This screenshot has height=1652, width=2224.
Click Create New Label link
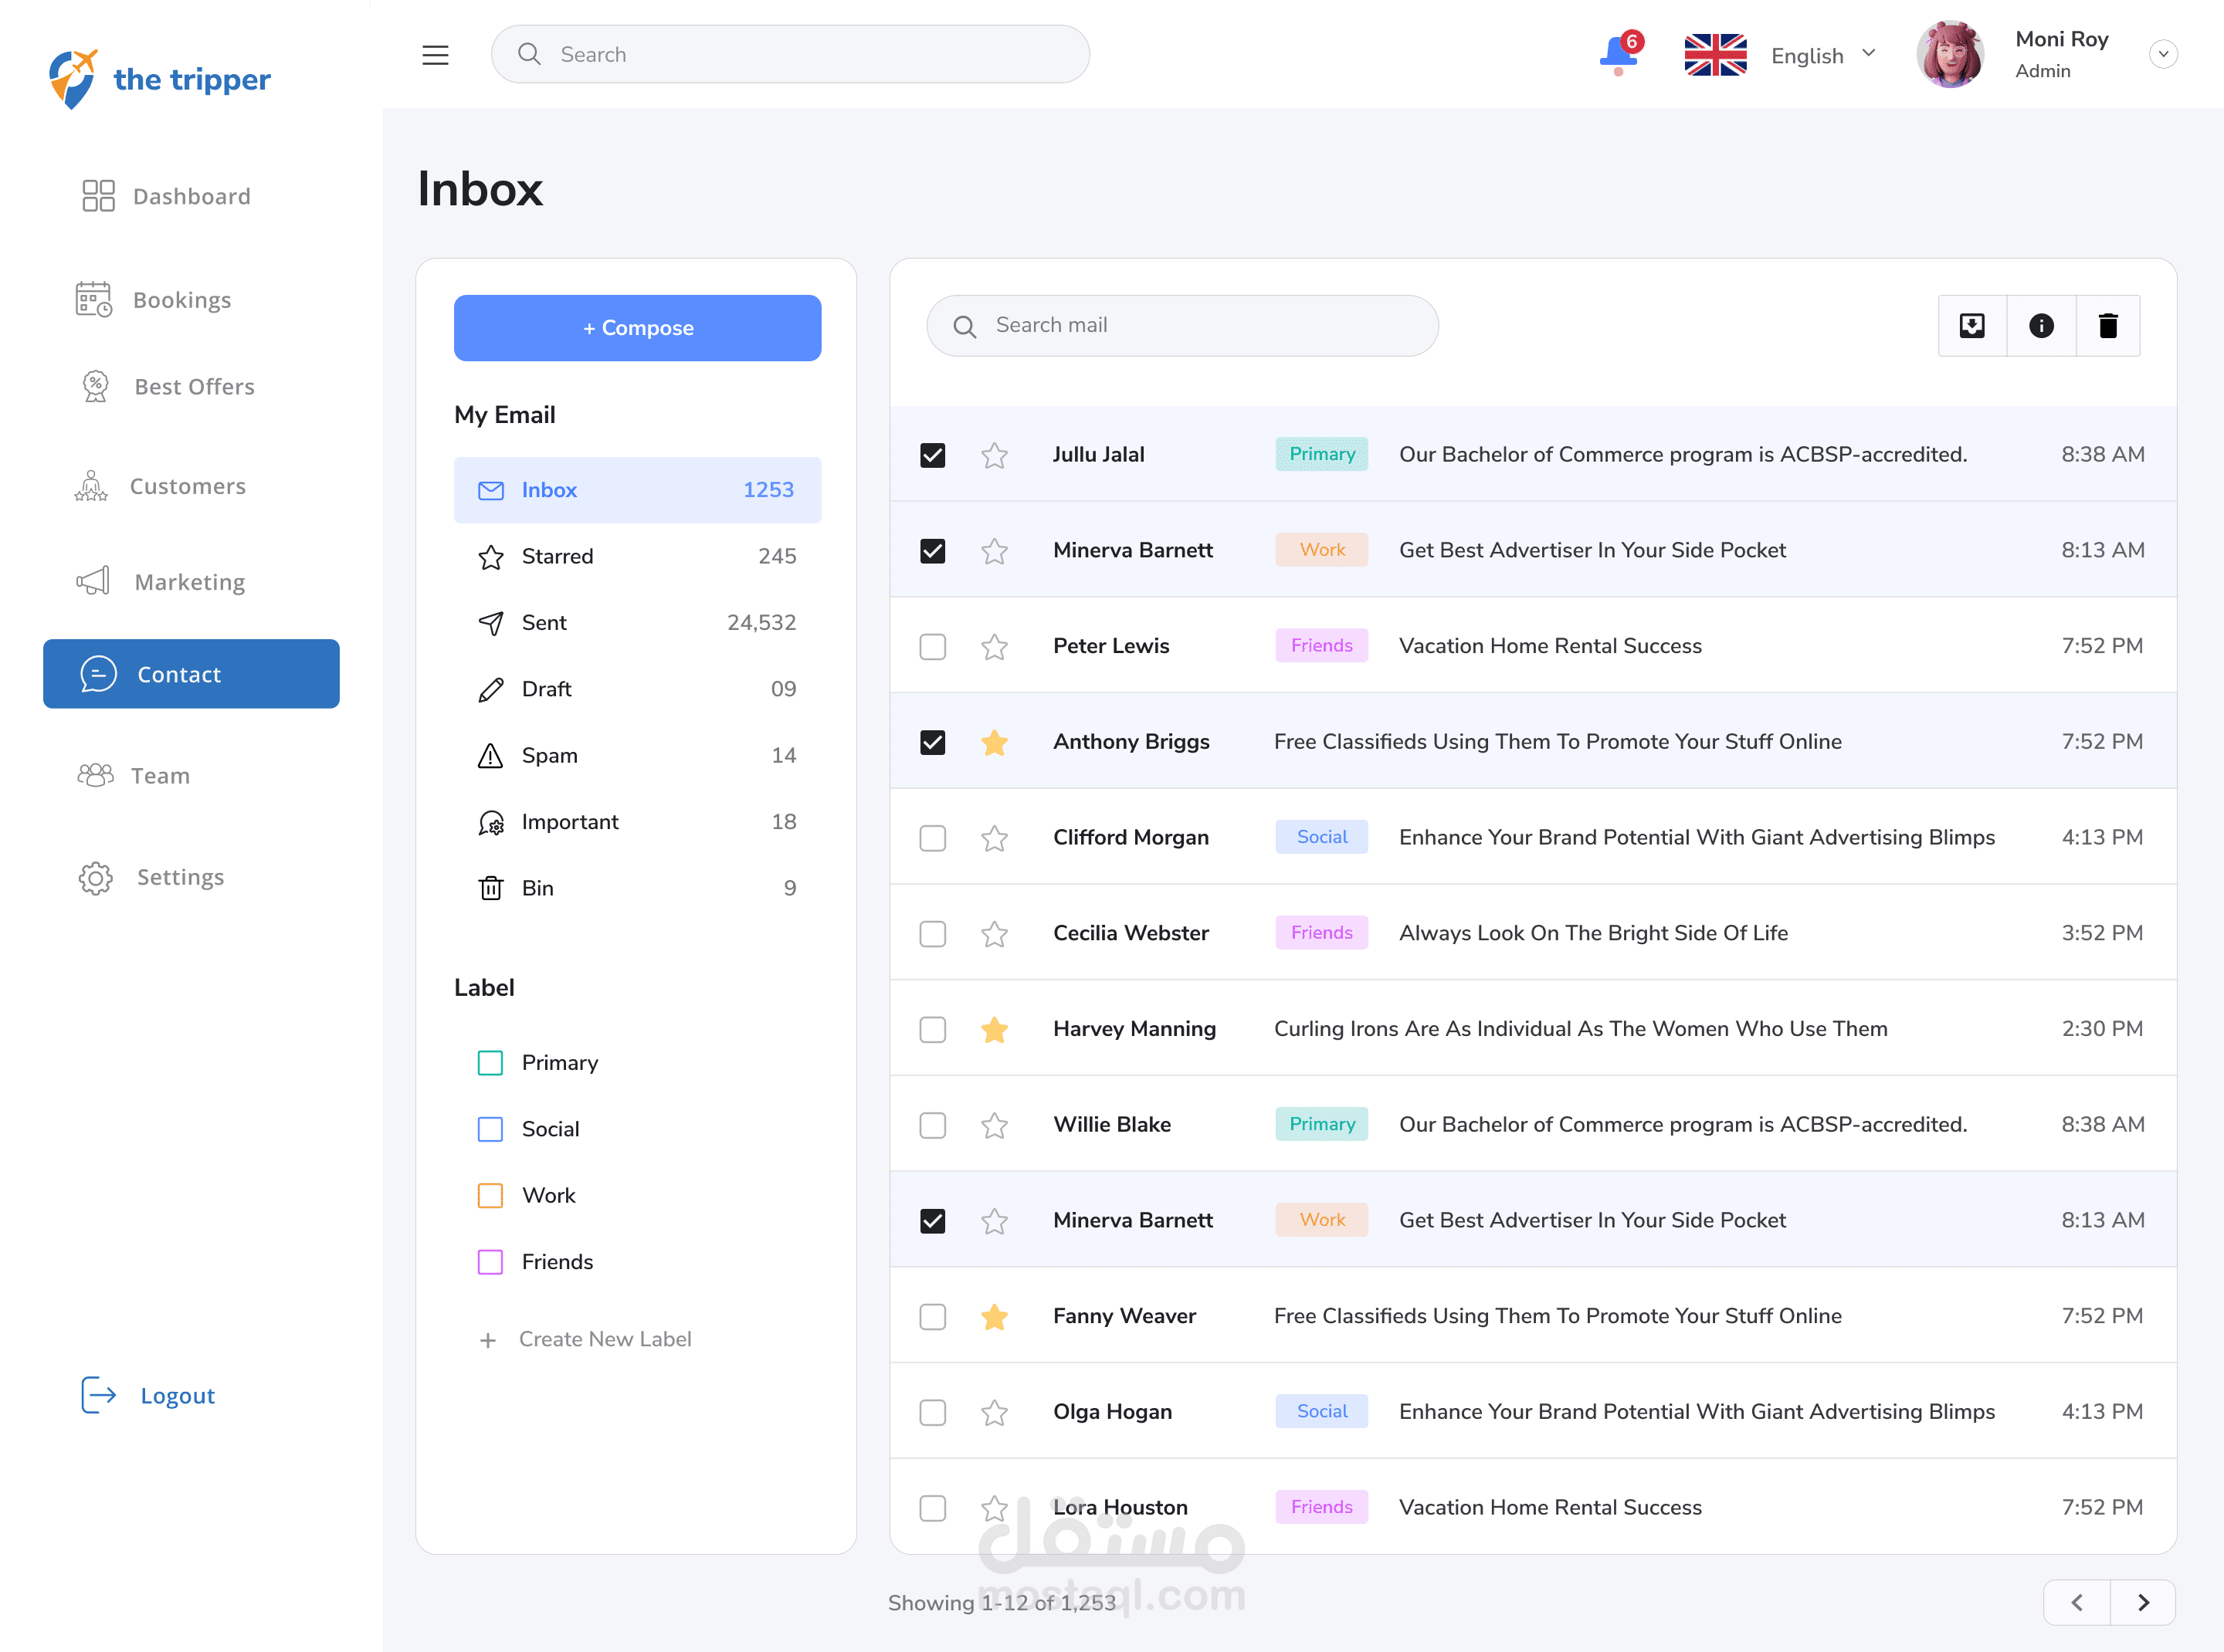click(x=605, y=1339)
